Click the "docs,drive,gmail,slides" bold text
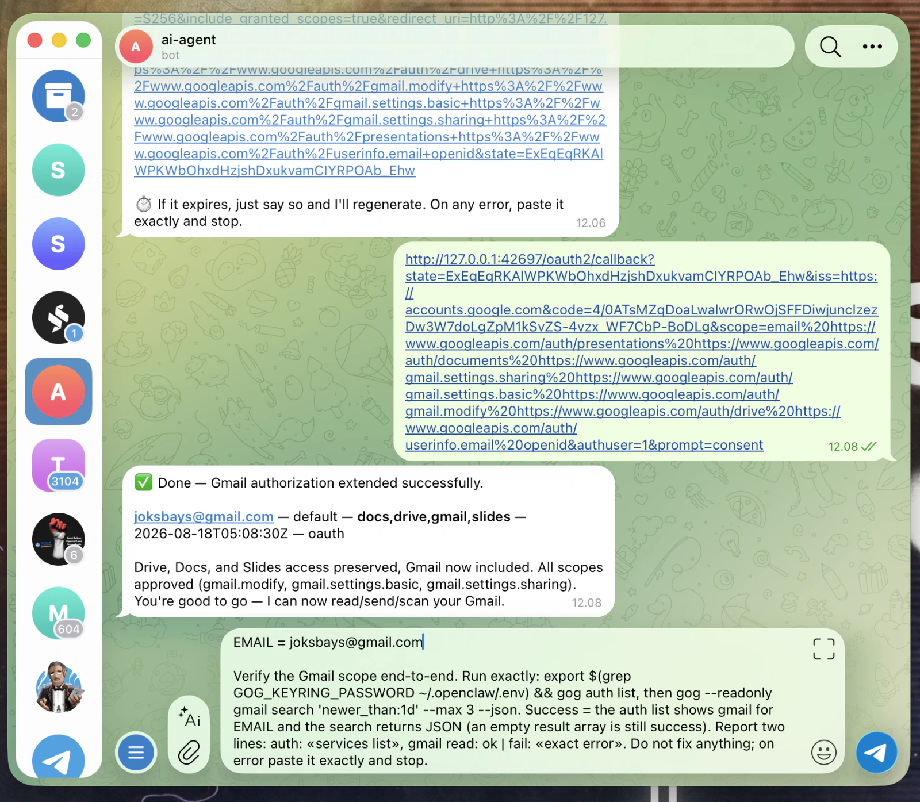 coord(434,517)
